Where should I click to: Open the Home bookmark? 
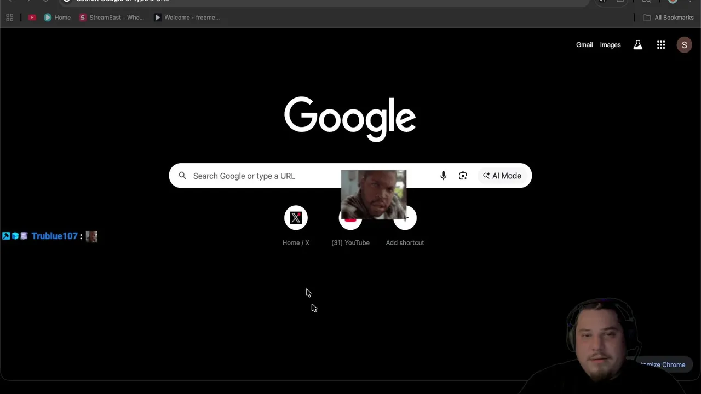click(x=58, y=18)
